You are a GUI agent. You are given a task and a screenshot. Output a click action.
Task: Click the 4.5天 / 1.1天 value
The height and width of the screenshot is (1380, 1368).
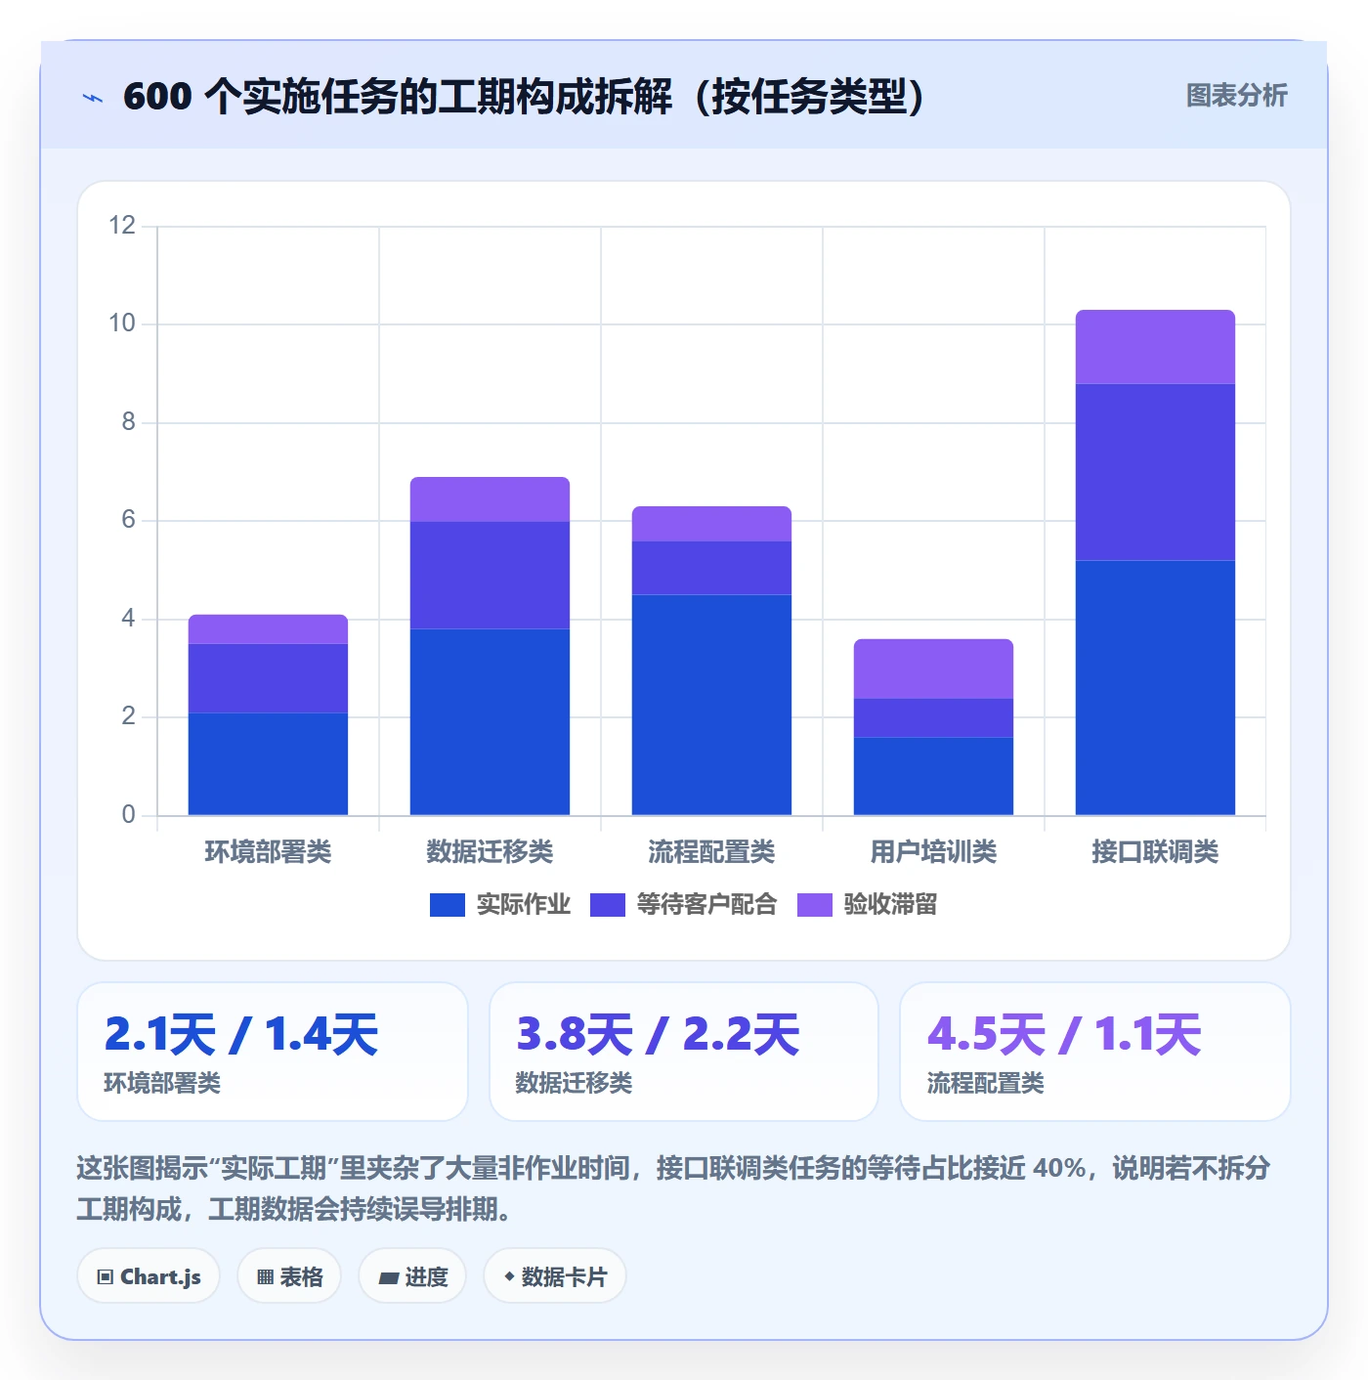coord(1064,1034)
